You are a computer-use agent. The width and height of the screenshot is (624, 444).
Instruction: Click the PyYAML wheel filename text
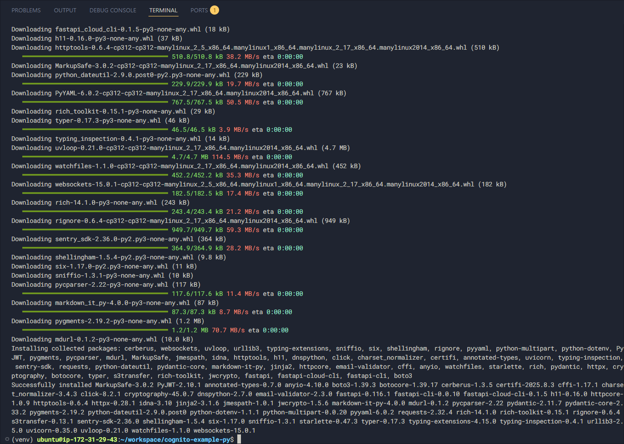[x=184, y=93]
